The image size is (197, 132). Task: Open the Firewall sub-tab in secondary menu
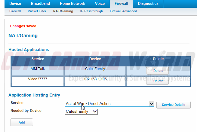[15, 11]
